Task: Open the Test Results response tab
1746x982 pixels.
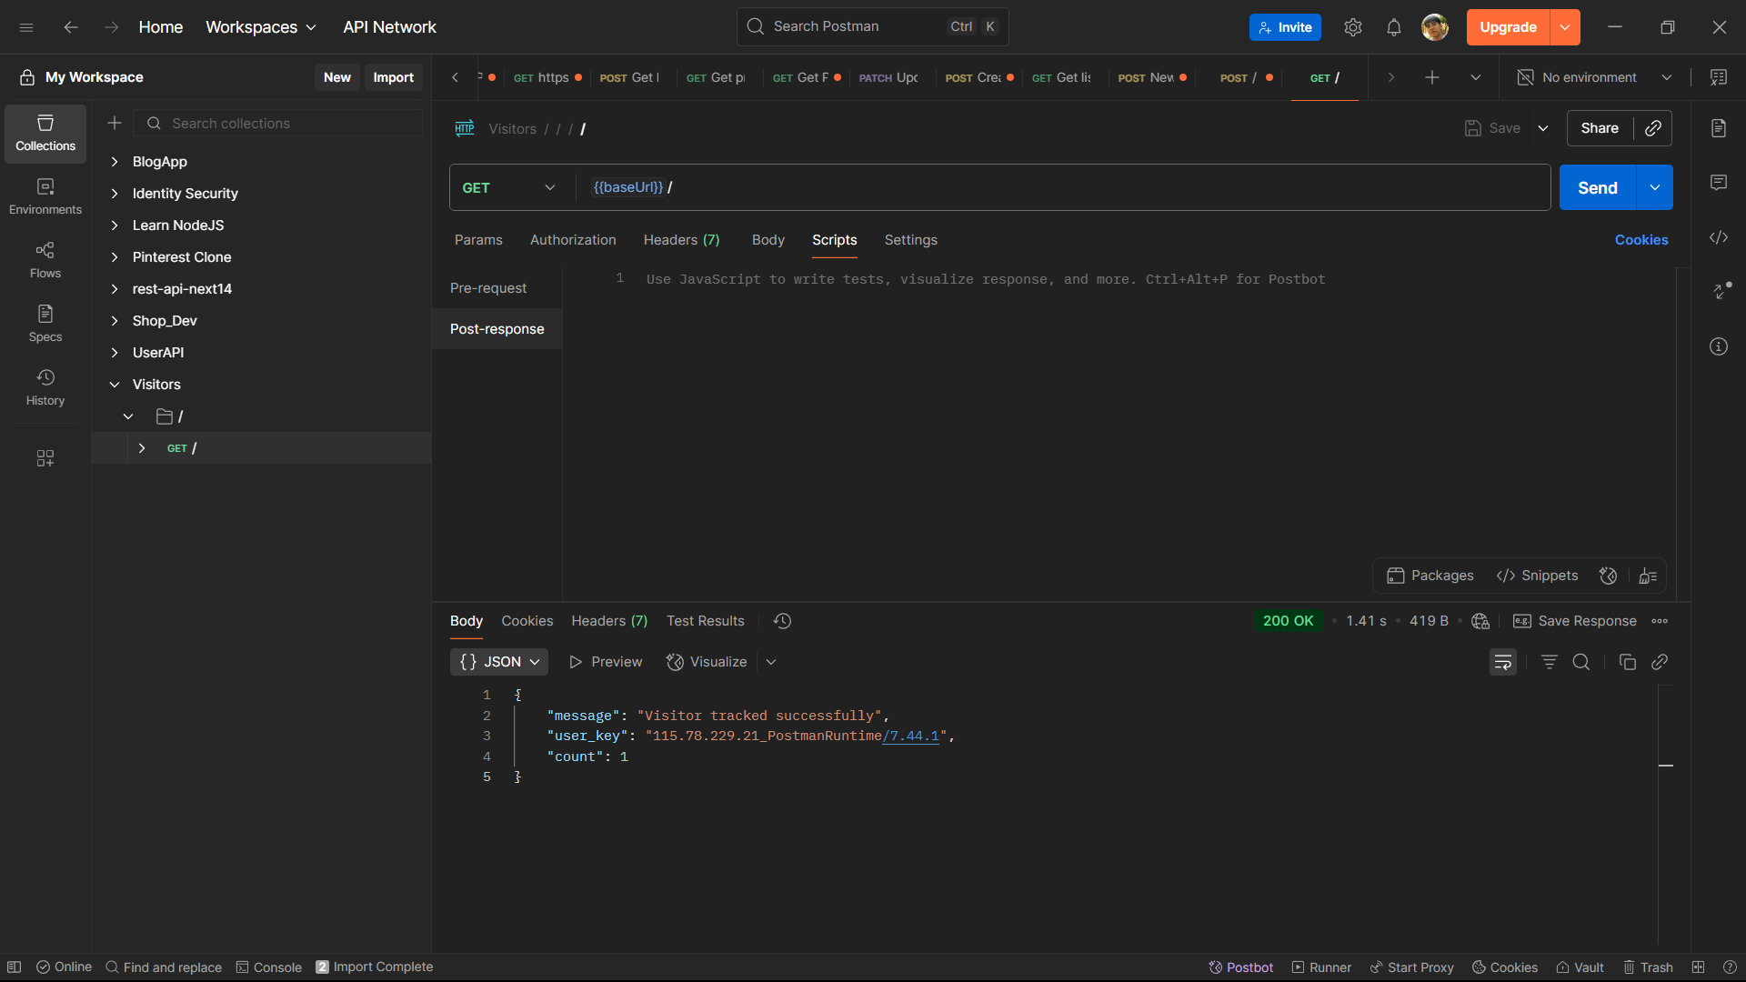Action: 706,621
